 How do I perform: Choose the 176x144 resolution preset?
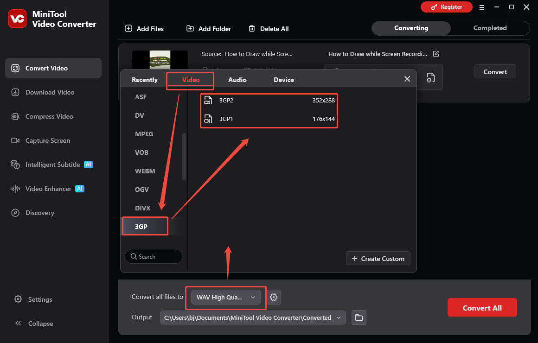(323, 119)
